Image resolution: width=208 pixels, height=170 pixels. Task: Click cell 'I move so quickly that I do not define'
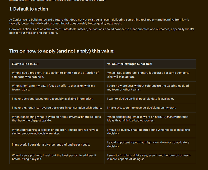150,132
